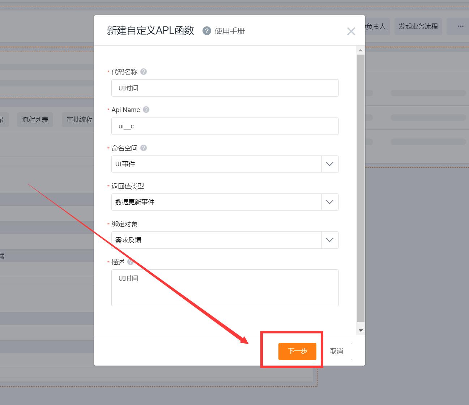Focus the Api Name input field
469x405 pixels.
coord(225,126)
